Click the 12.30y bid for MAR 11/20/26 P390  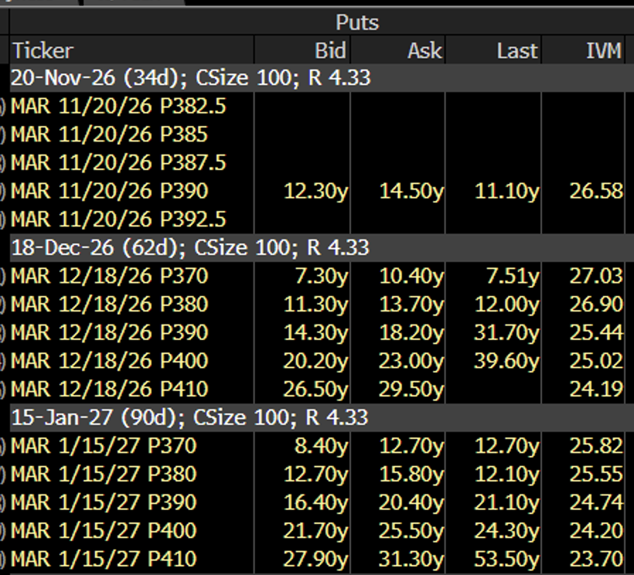(316, 191)
